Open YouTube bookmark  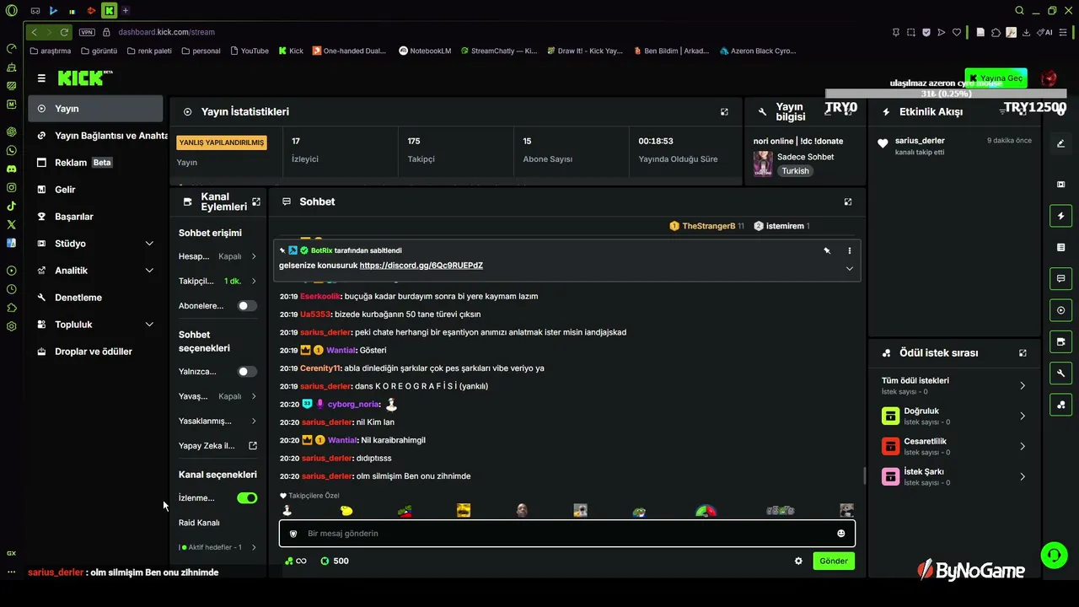tap(249, 51)
